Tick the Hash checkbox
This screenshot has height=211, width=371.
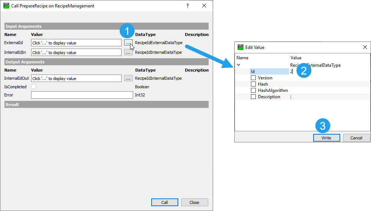coord(254,84)
